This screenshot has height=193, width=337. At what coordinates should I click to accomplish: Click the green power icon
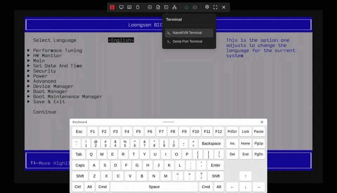click(186, 7)
